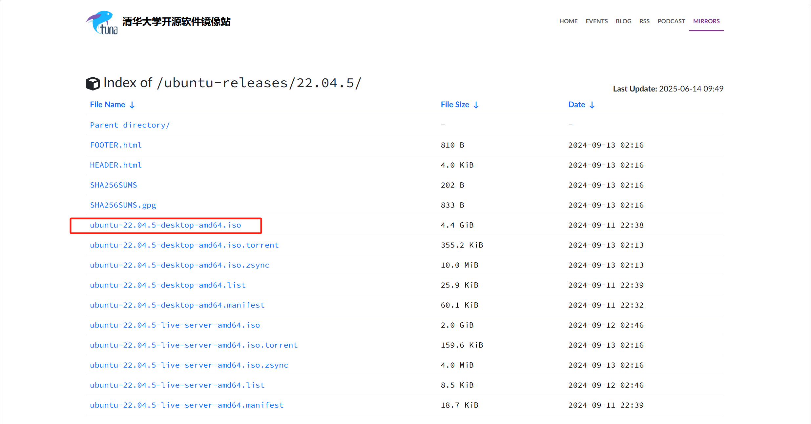Image resolution: width=811 pixels, height=424 pixels.
Task: Click the Last Update 2025-06-14 09:49 text
Action: coord(668,89)
